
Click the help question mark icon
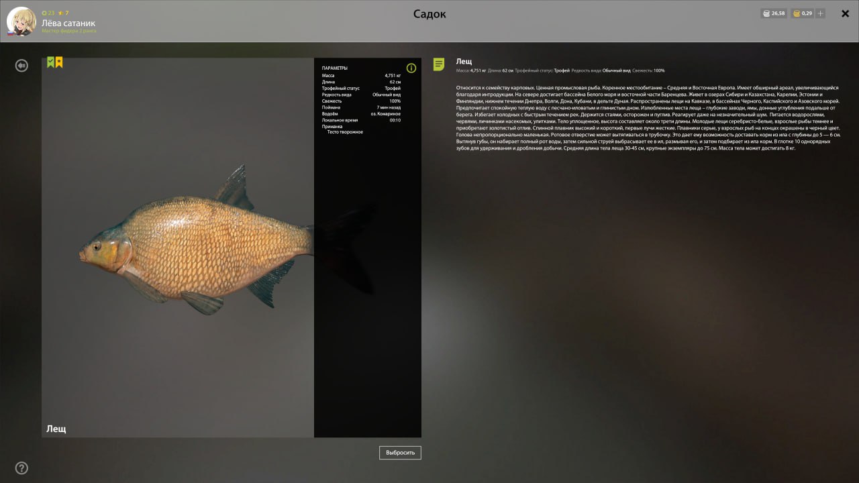point(21,468)
